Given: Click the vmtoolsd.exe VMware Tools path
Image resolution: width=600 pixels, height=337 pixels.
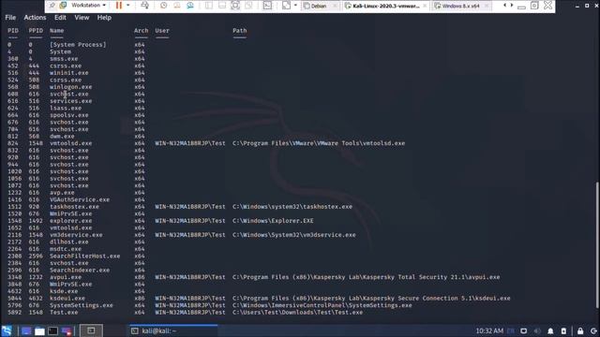Looking at the screenshot, I should 319,143.
